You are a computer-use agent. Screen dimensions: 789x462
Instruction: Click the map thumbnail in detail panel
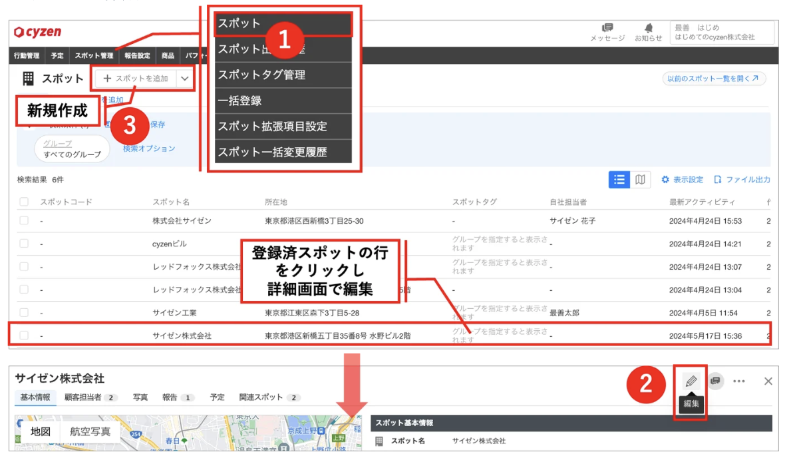[x=188, y=433]
